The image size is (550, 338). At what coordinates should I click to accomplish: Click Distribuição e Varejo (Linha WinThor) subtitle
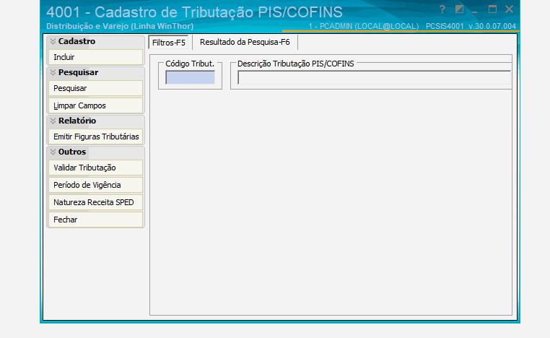[120, 26]
